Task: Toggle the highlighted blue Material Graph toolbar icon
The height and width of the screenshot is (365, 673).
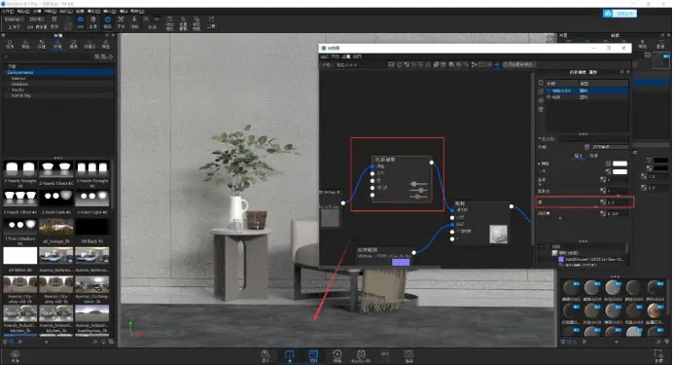Action: [x=497, y=65]
